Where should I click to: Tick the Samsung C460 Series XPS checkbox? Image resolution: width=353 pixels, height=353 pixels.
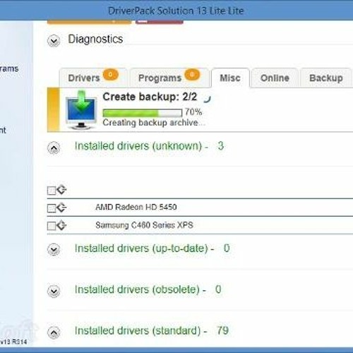[52, 226]
